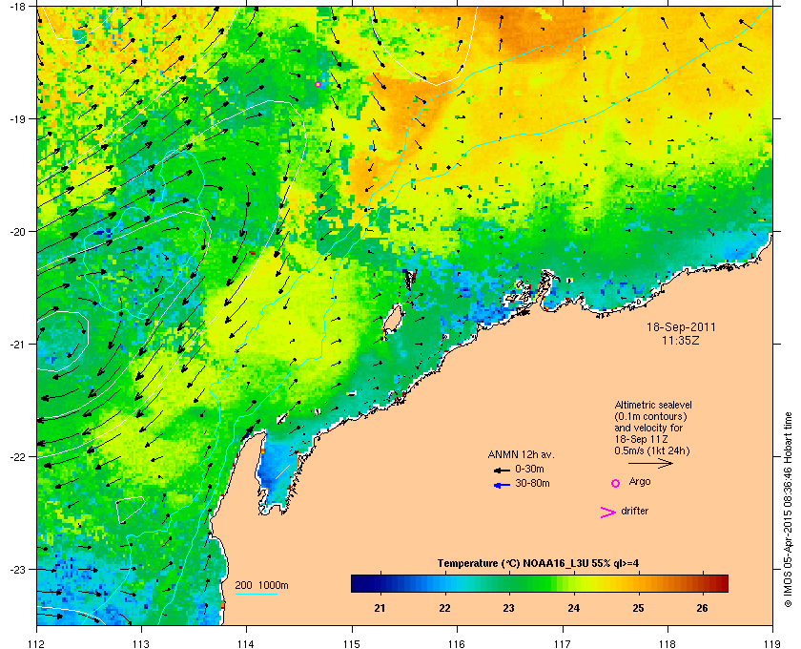Viewport: 801px width, 649px height.
Task: Click the colorbar tick label 25
Action: pos(638,608)
